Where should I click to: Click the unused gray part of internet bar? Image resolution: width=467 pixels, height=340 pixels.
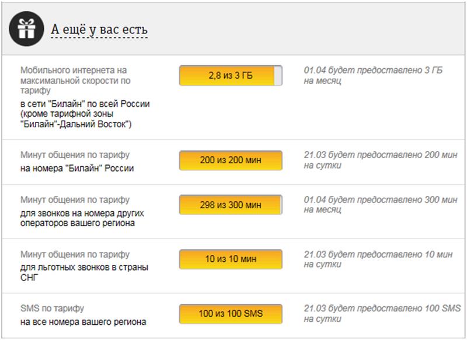click(x=278, y=76)
